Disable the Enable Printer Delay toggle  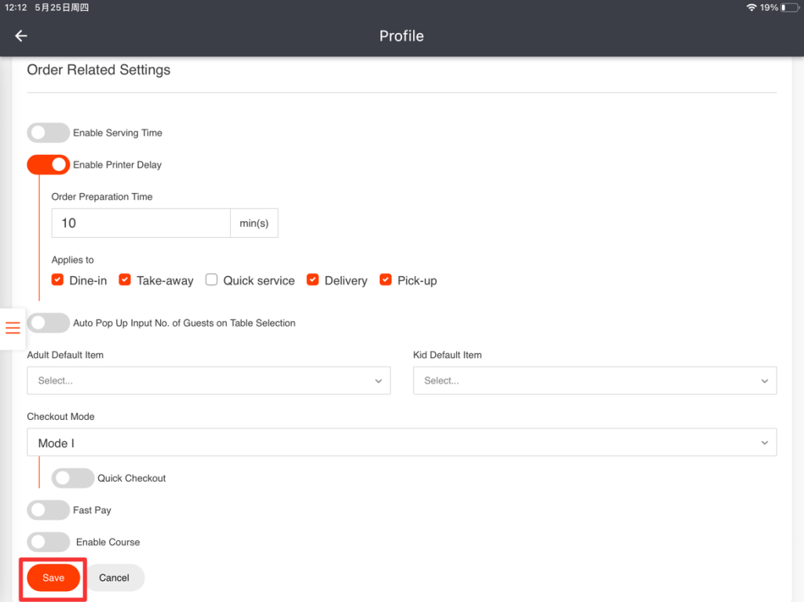point(48,165)
